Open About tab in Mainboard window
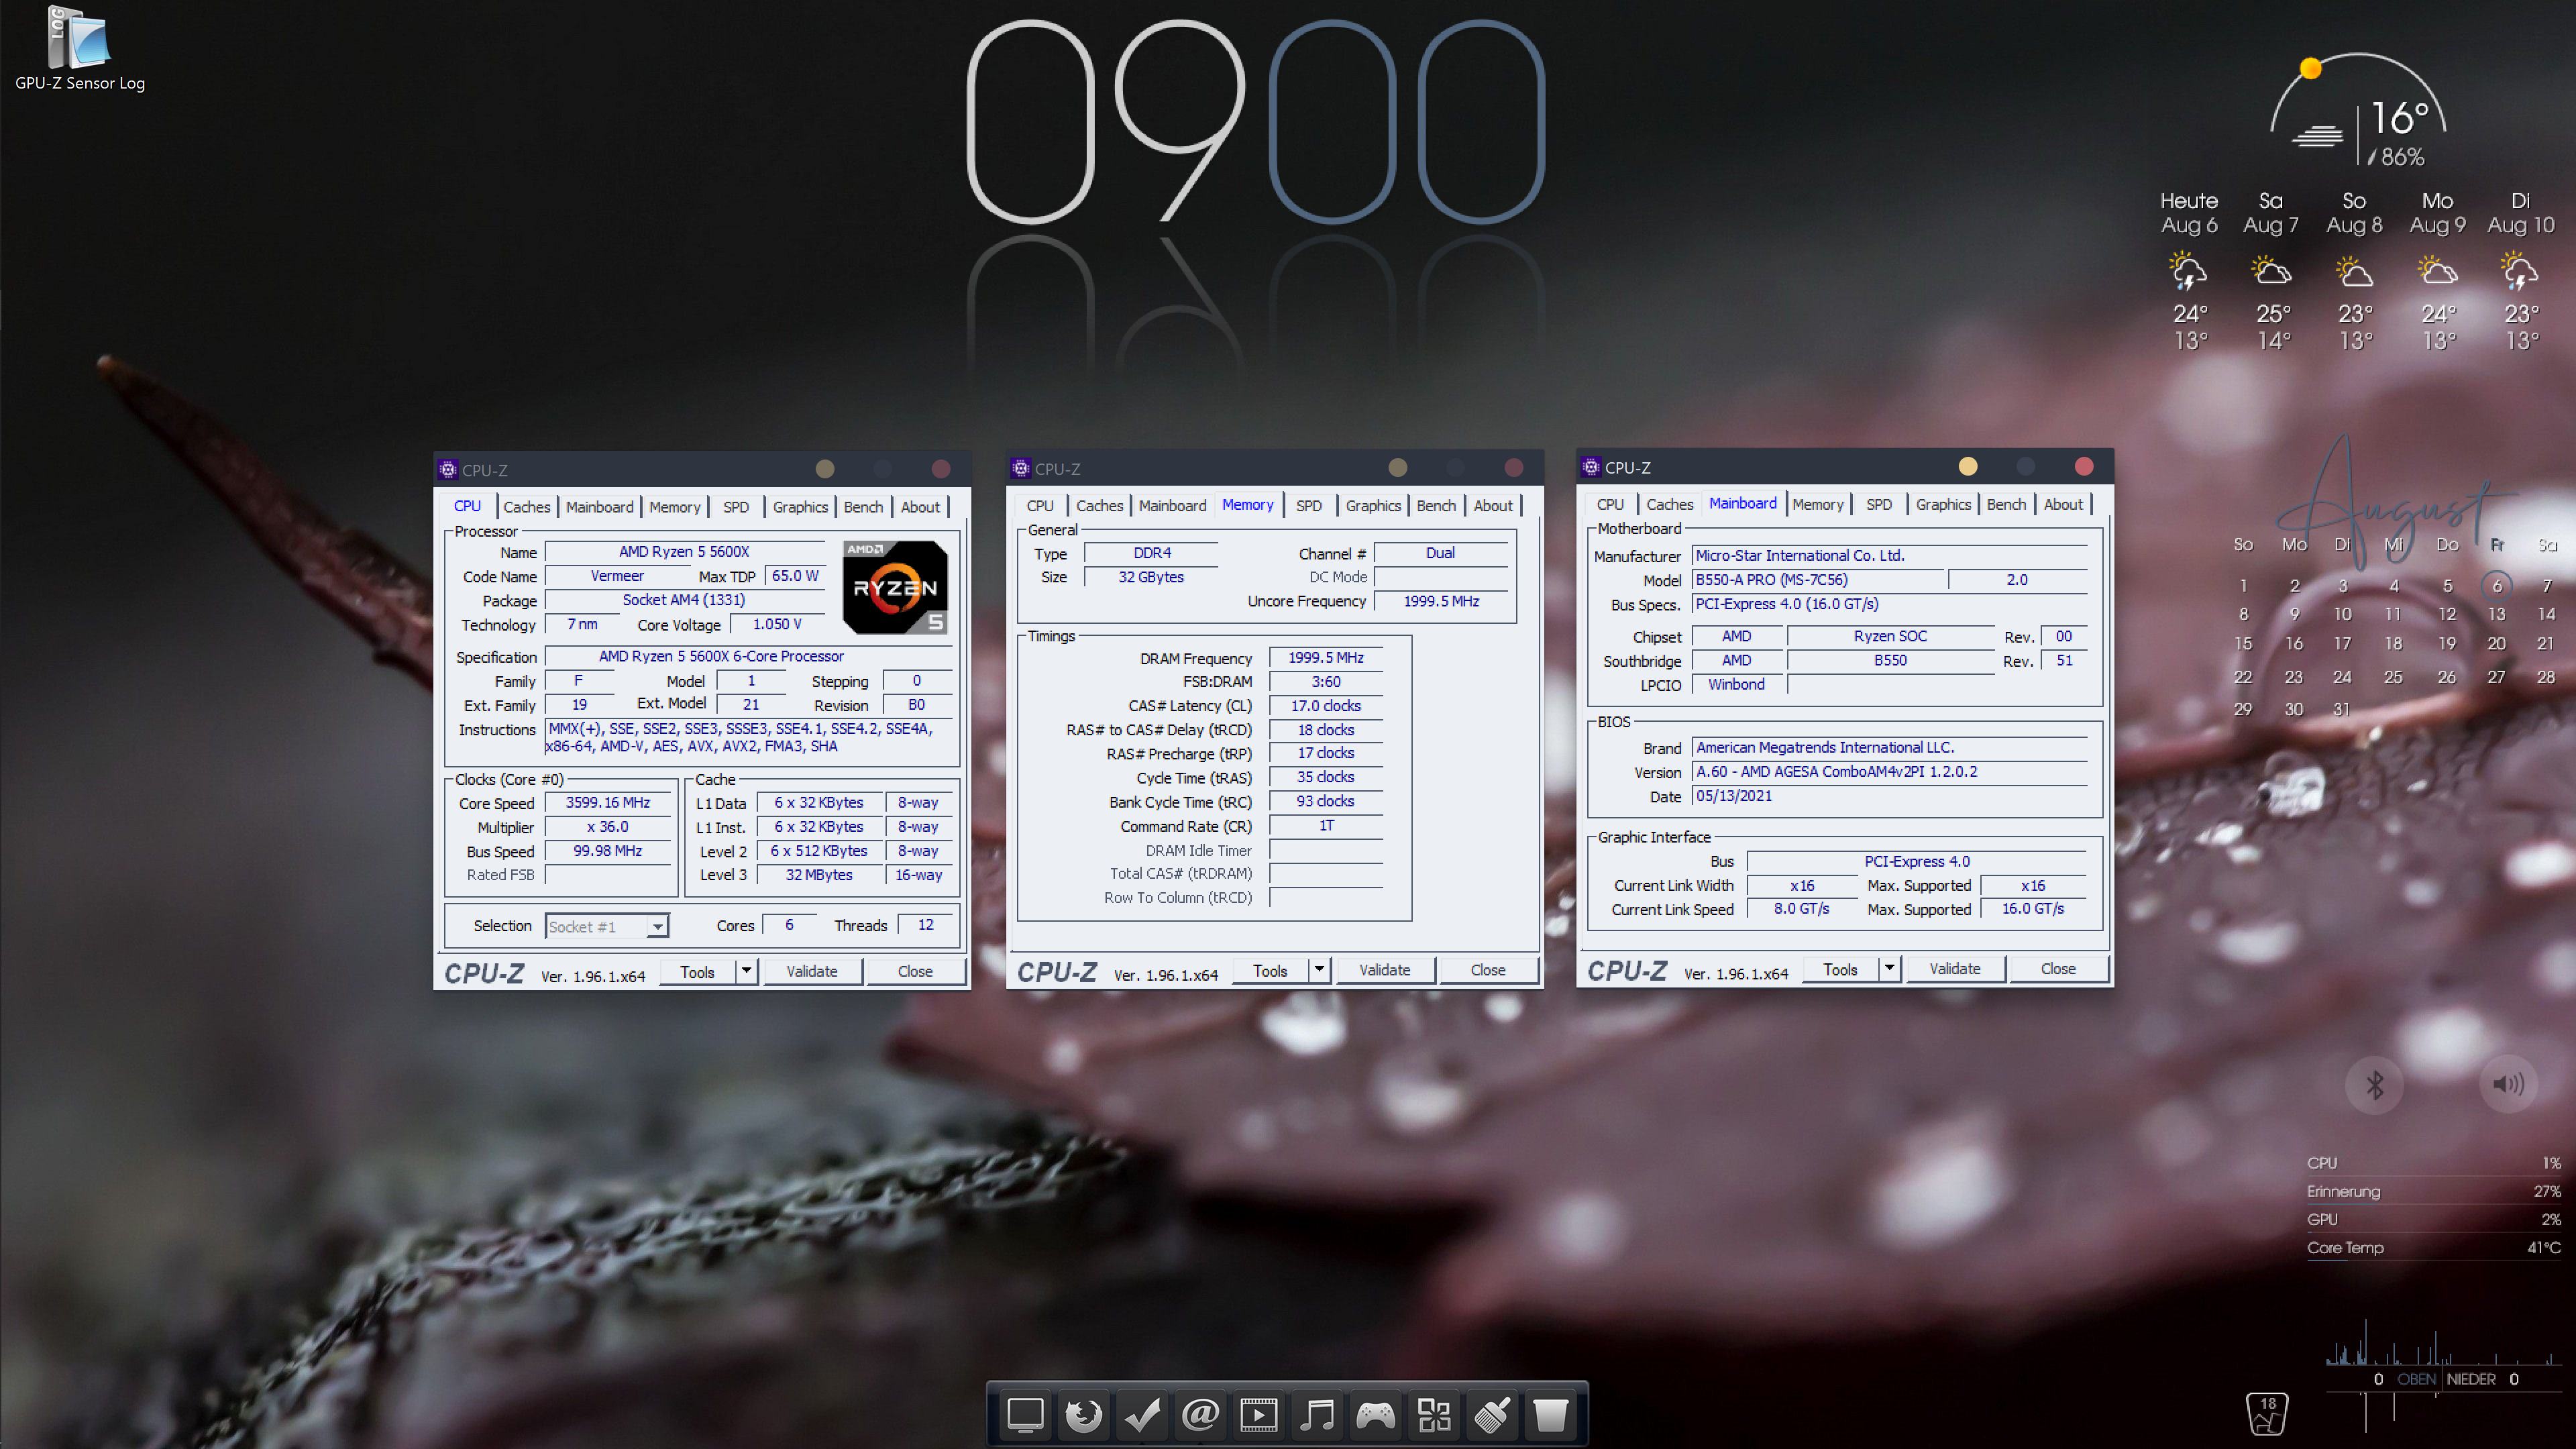 tap(2063, 505)
